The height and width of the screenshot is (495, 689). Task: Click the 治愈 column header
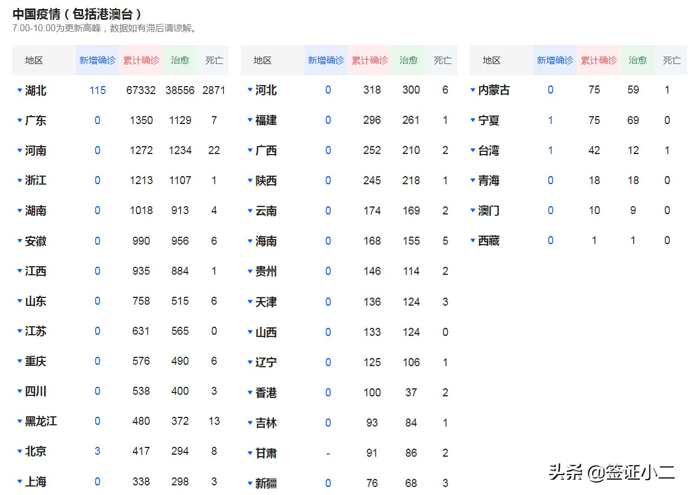[x=180, y=60]
